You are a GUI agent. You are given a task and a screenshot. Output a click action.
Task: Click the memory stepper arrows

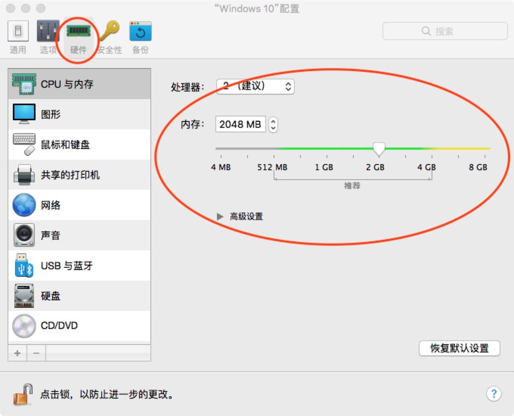tap(273, 125)
